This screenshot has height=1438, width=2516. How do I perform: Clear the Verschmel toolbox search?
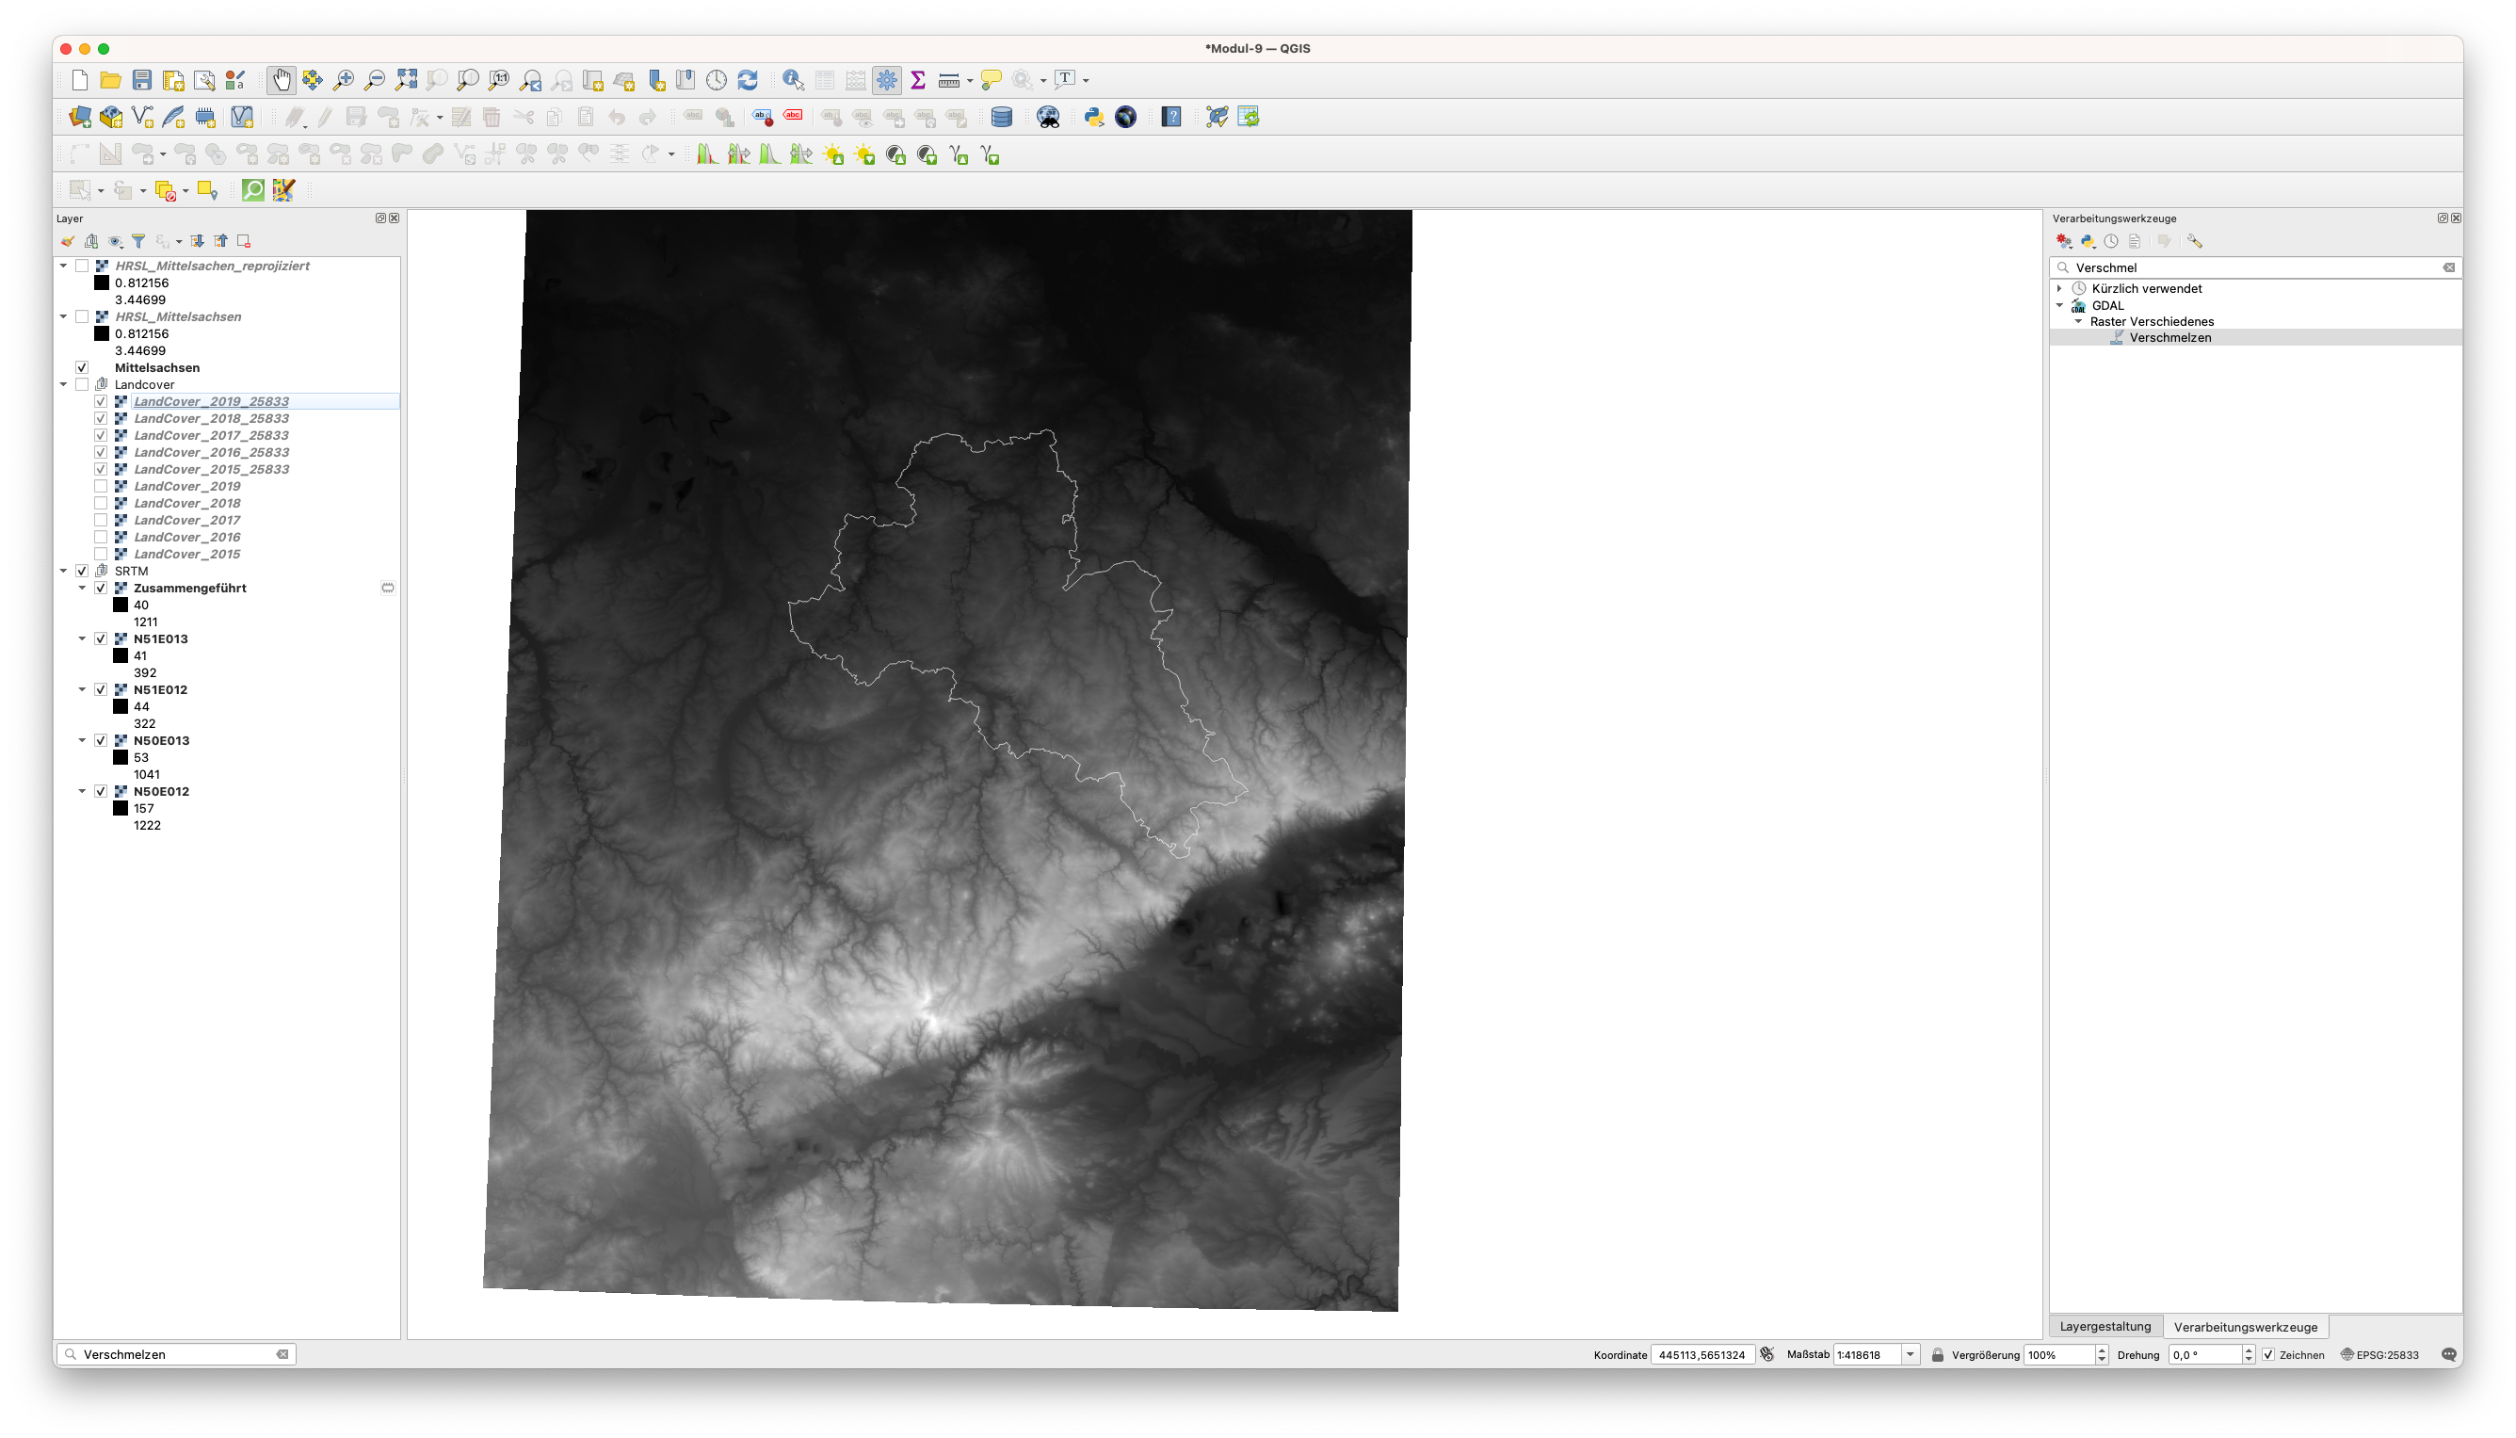point(2449,267)
